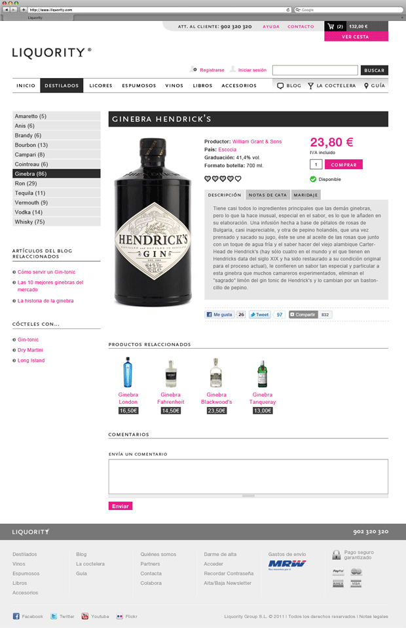Click the quantity field next to Comprar
This screenshot has height=628, width=406.
[x=316, y=164]
